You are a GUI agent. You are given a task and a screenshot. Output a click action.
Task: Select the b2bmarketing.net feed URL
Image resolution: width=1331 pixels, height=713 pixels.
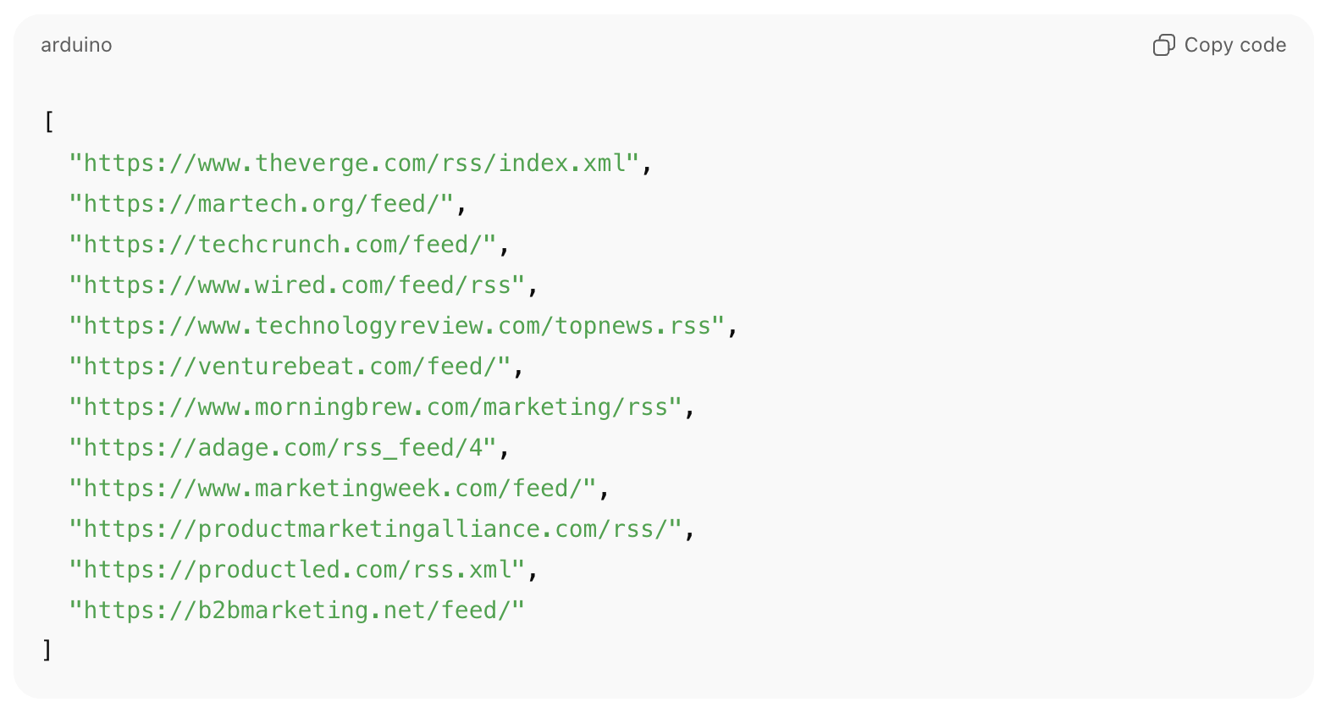[297, 610]
